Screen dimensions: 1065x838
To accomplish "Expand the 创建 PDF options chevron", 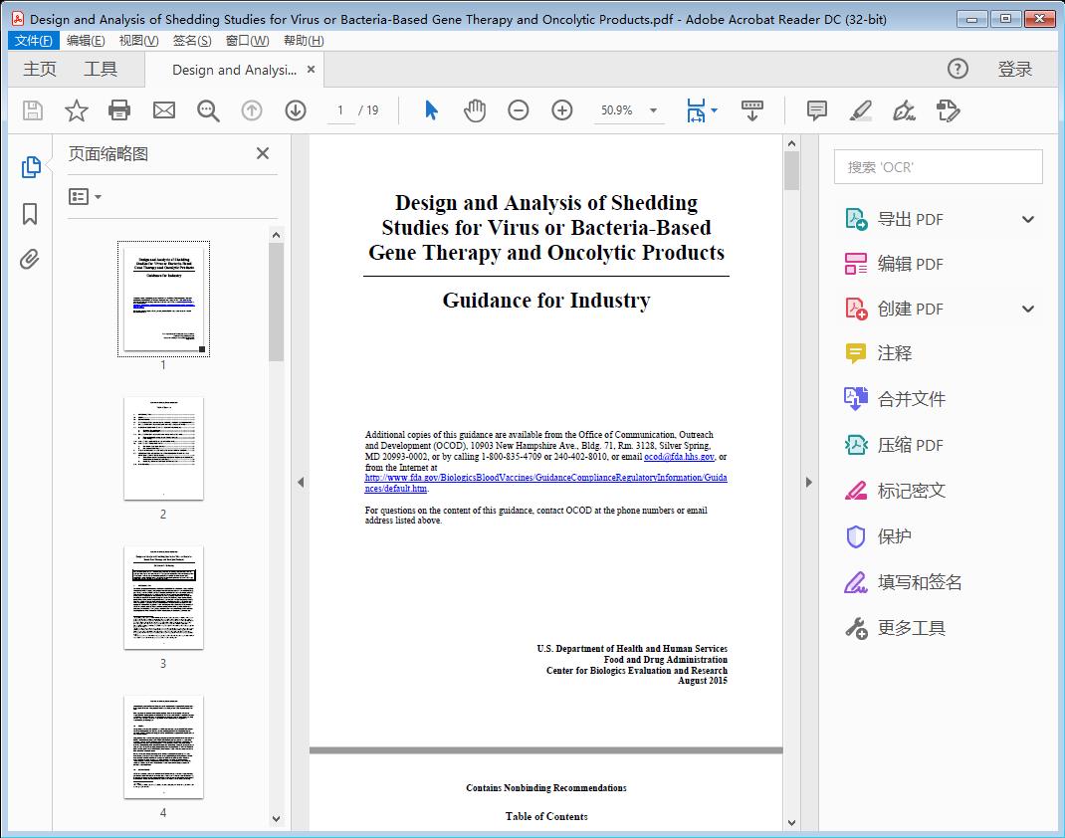I will tap(1027, 309).
